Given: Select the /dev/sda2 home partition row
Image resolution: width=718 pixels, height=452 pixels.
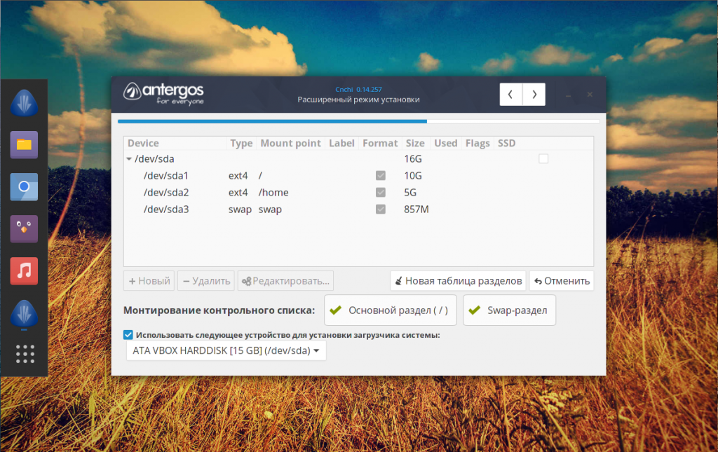Looking at the screenshot, I should pyautogui.click(x=280, y=193).
